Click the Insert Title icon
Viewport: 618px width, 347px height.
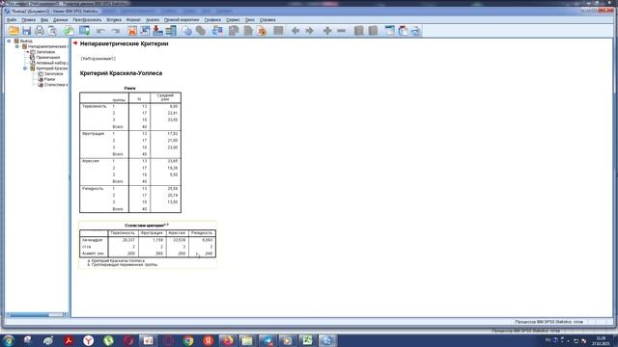coord(403,31)
